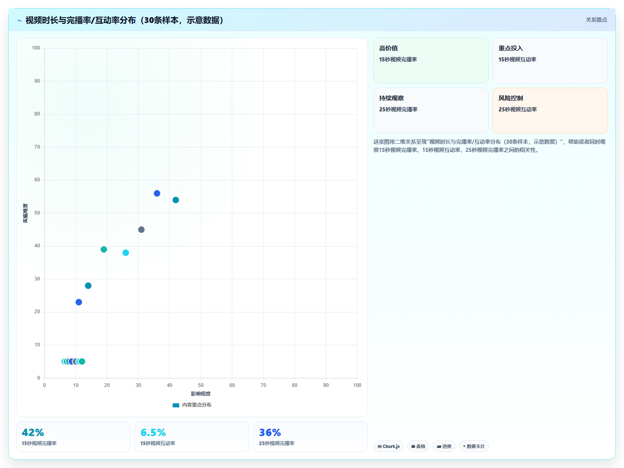The width and height of the screenshot is (624, 468).
Task: Click the 进度 chip
Action: [x=444, y=446]
